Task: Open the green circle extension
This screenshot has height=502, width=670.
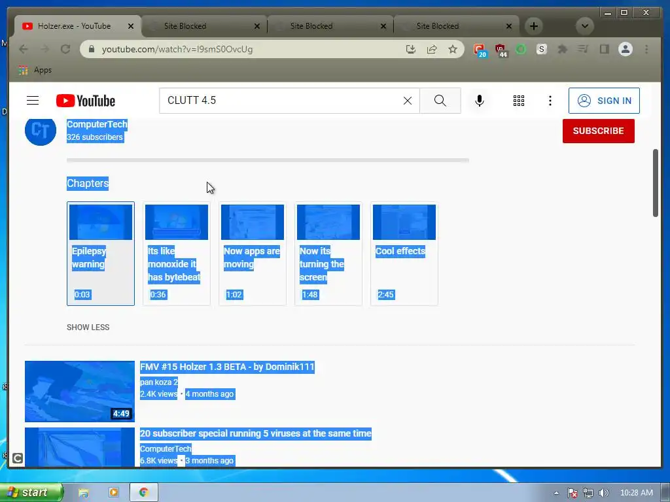Action: click(x=521, y=50)
